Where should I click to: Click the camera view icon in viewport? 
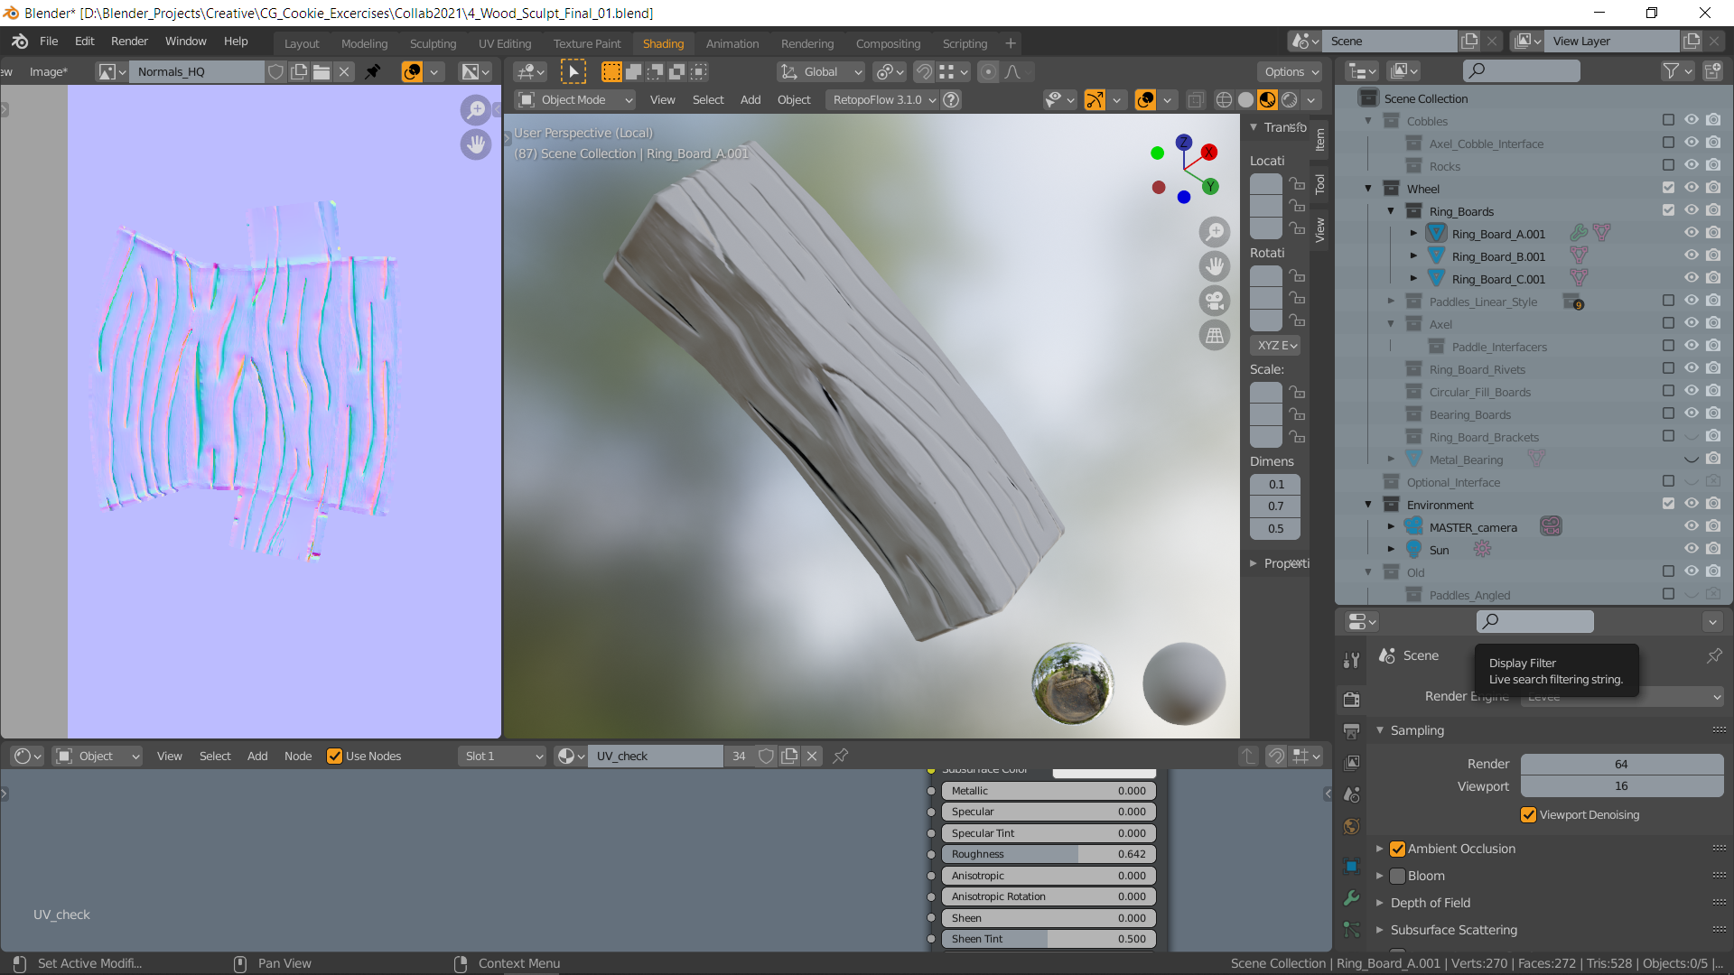pos(1215,301)
